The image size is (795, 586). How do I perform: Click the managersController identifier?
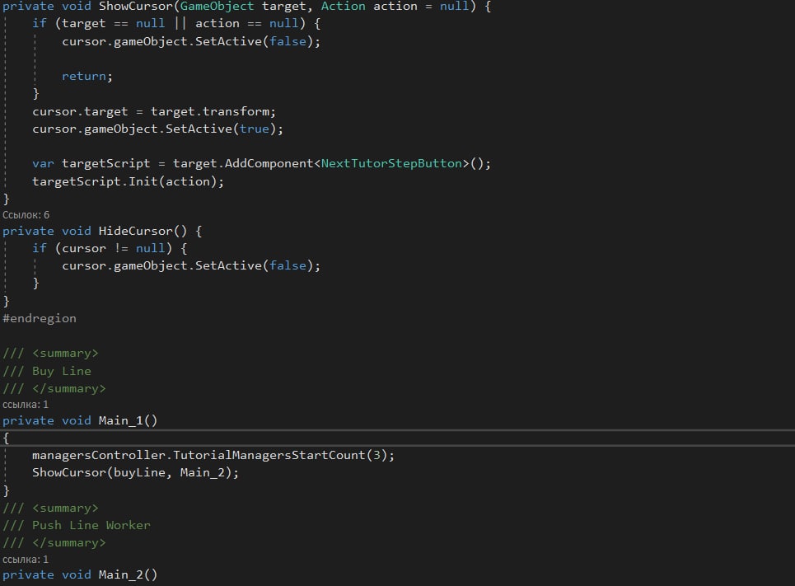click(x=99, y=456)
